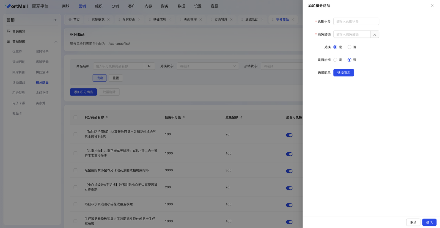Close the 添加积分商品 drawer panel
Image resolution: width=440 pixels, height=228 pixels.
432,6
